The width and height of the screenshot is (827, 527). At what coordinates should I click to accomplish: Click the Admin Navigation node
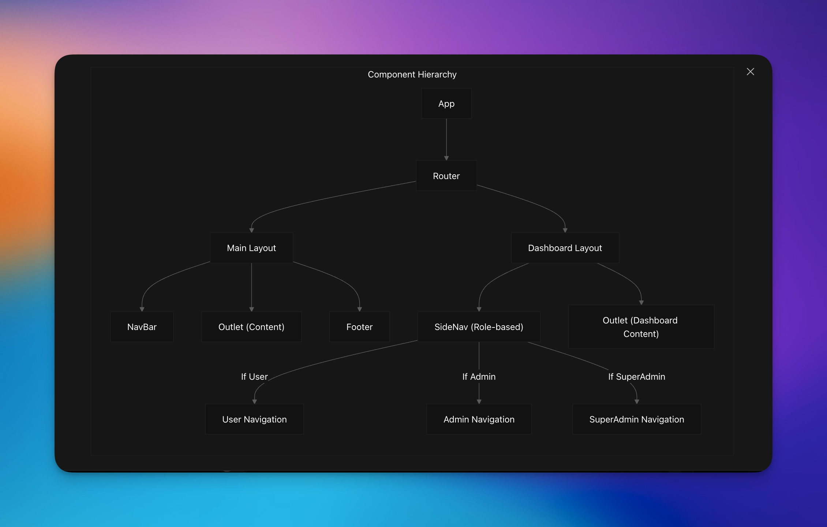(479, 419)
